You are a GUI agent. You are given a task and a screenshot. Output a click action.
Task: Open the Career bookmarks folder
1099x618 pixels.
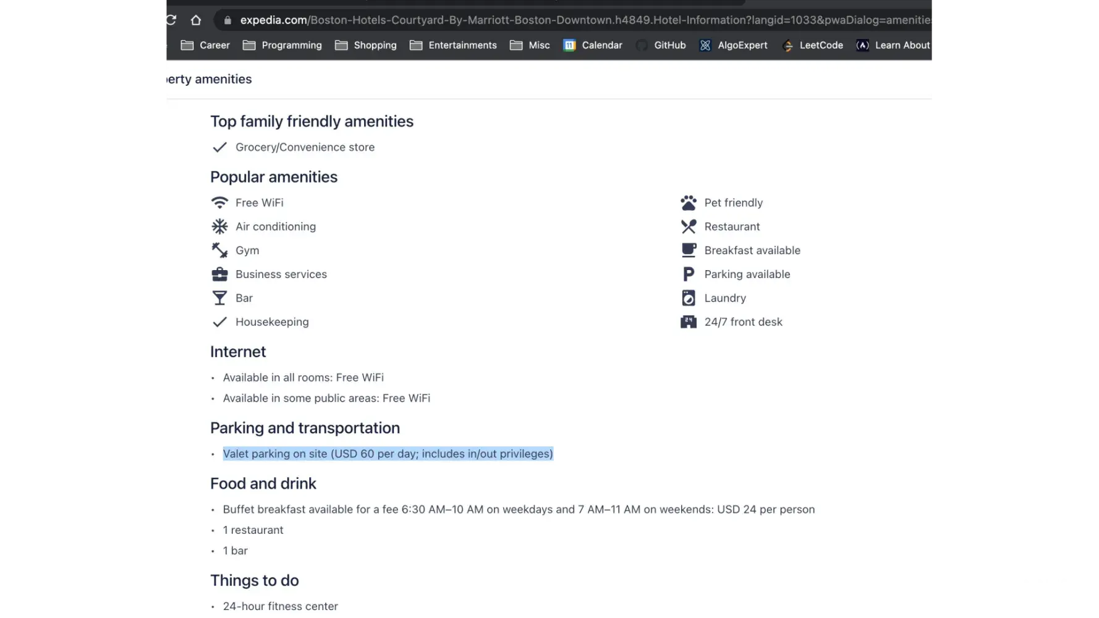[205, 45]
